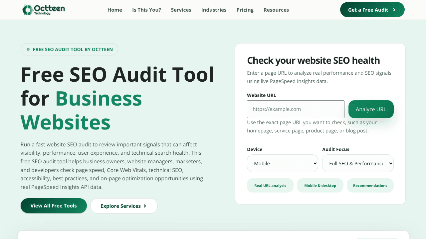The width and height of the screenshot is (426, 239).
Task: Click the Explore Services button
Action: [124, 206]
